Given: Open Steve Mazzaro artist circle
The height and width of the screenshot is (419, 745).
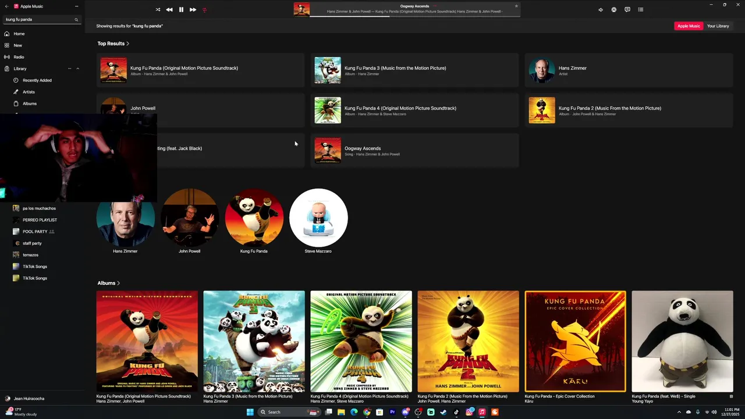Looking at the screenshot, I should 318,217.
